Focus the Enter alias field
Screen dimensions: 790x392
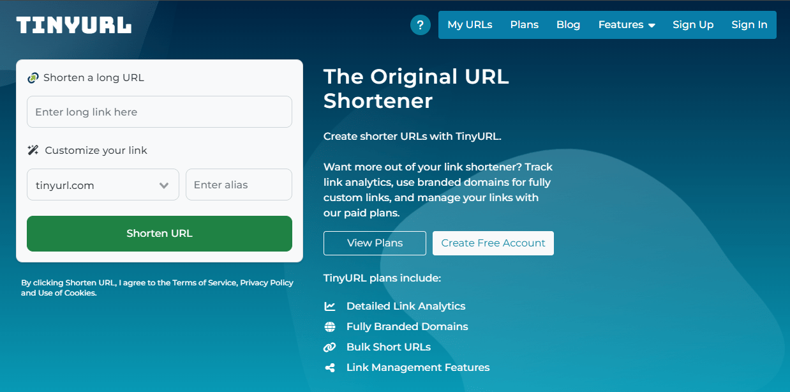239,185
